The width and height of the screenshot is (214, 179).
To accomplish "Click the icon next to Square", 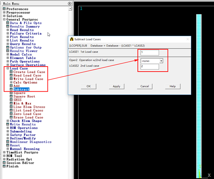I will (11, 93).
